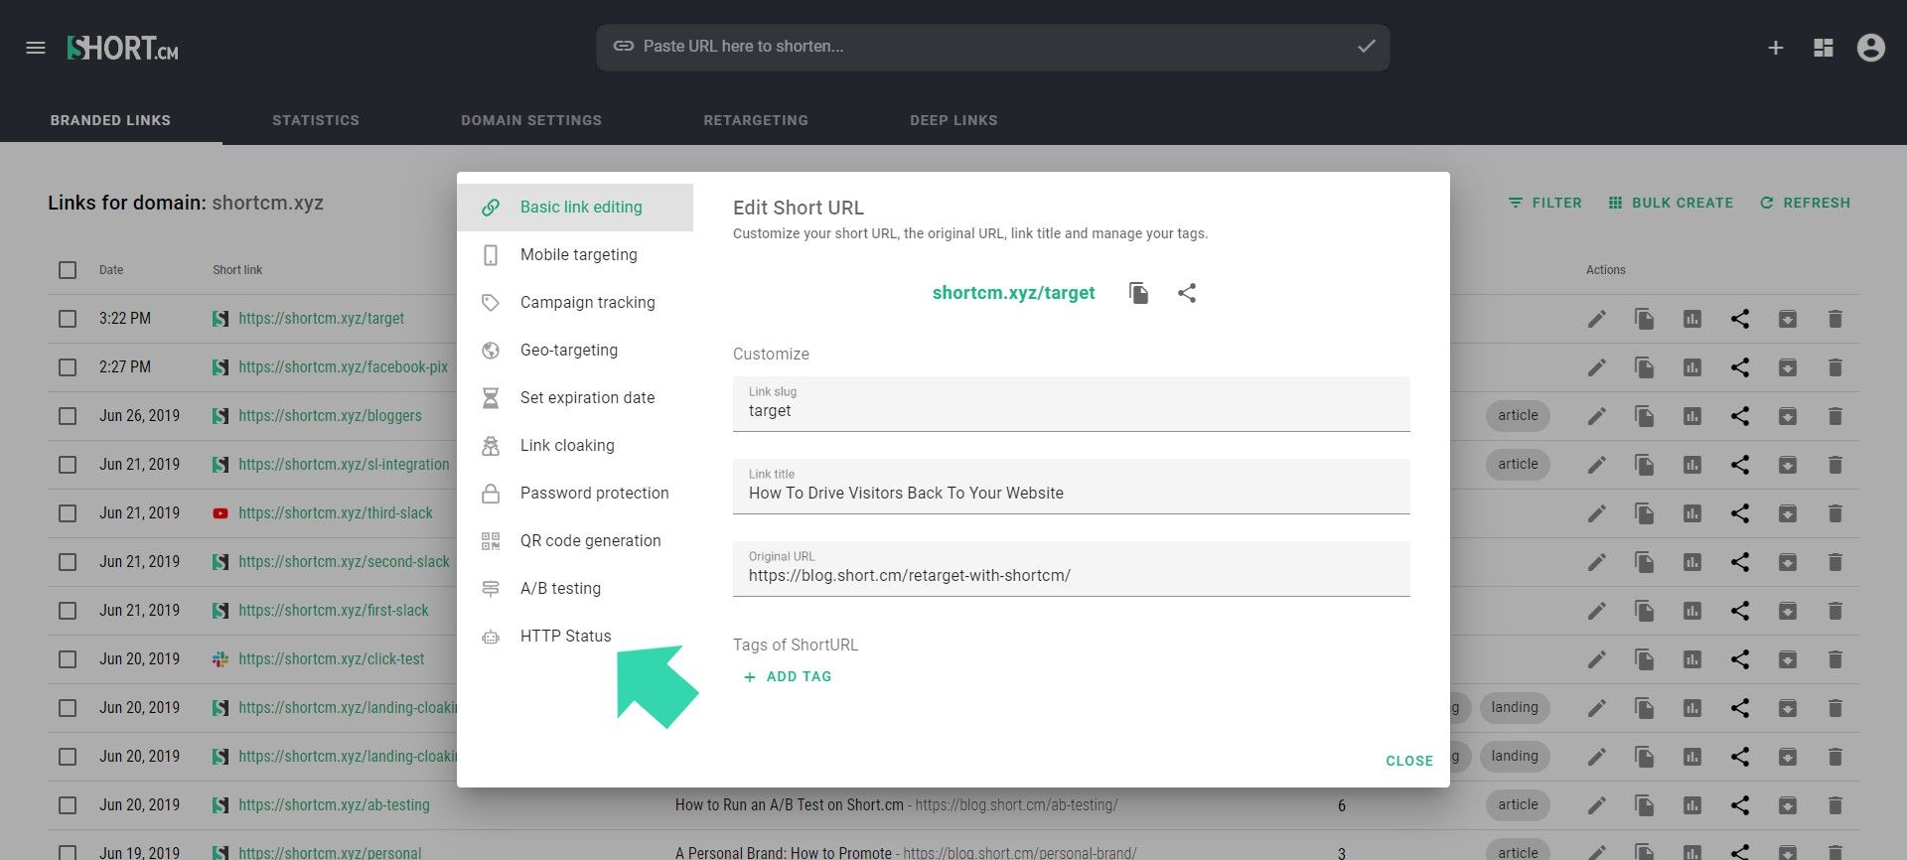Open statistics for ab-testing link row
The image size is (1907, 860).
click(1692, 805)
